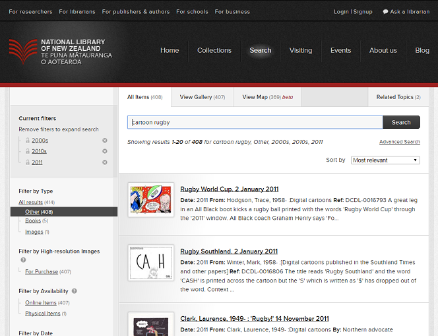Image resolution: width=438 pixels, height=336 pixels.
Task: Open the Sort by Most relevant dropdown
Action: pyautogui.click(x=385, y=160)
